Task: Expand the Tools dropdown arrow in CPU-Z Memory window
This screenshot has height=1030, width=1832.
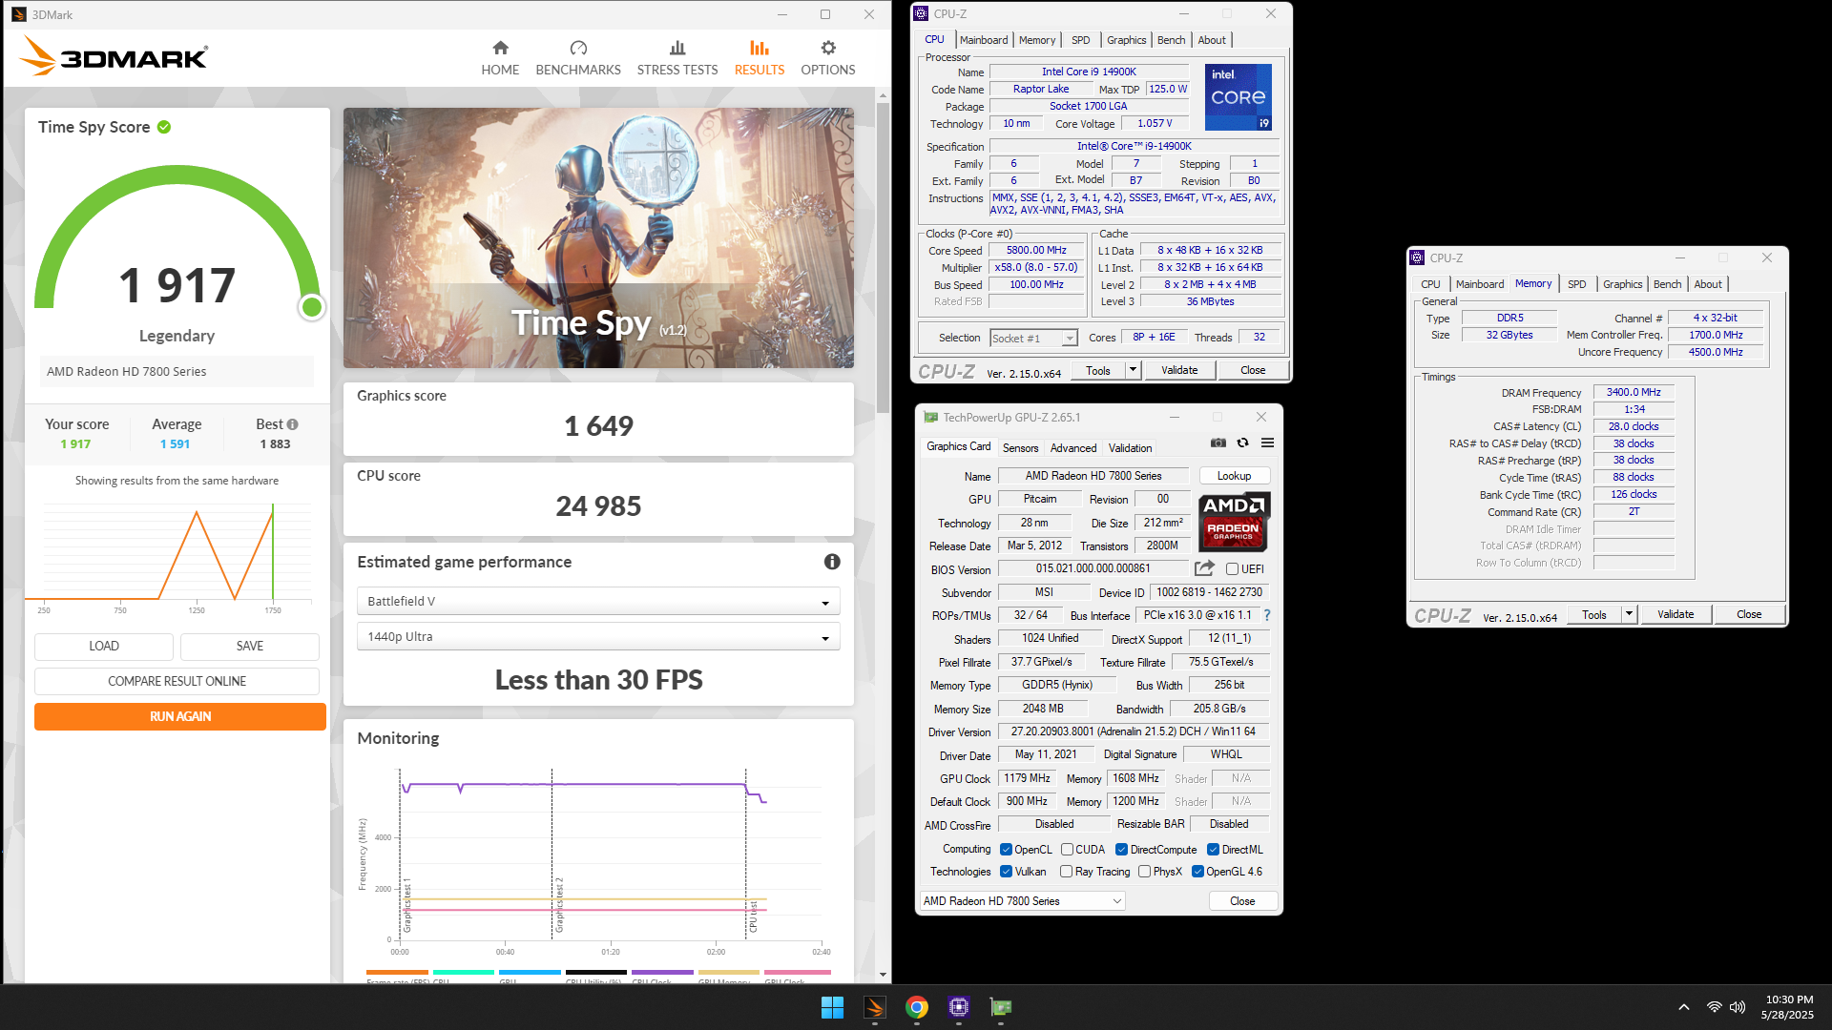Action: coord(1629,615)
